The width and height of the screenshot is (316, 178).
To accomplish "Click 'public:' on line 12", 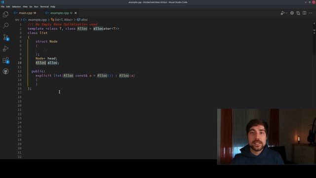I will pyautogui.click(x=39, y=71).
